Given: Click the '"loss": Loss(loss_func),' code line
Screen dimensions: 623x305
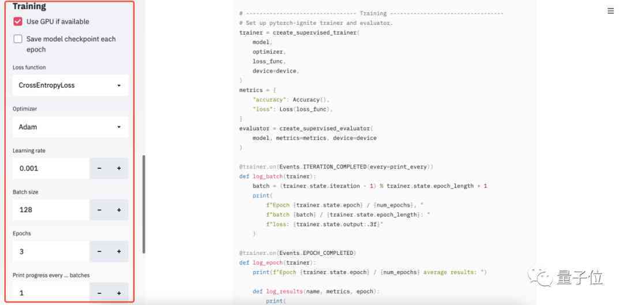Looking at the screenshot, I should tap(292, 109).
